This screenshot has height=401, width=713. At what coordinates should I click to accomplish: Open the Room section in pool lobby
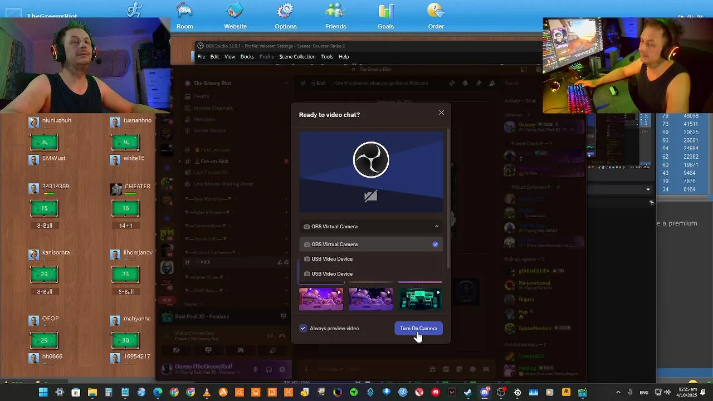184,16
